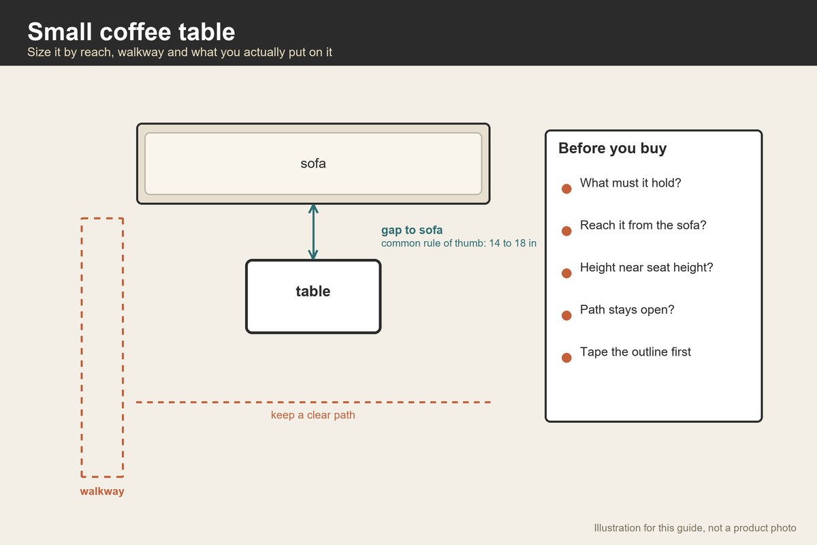Image resolution: width=817 pixels, height=545 pixels.
Task: Click 'common rule of thumb: 14 to 18 in' text
Action: pos(459,243)
